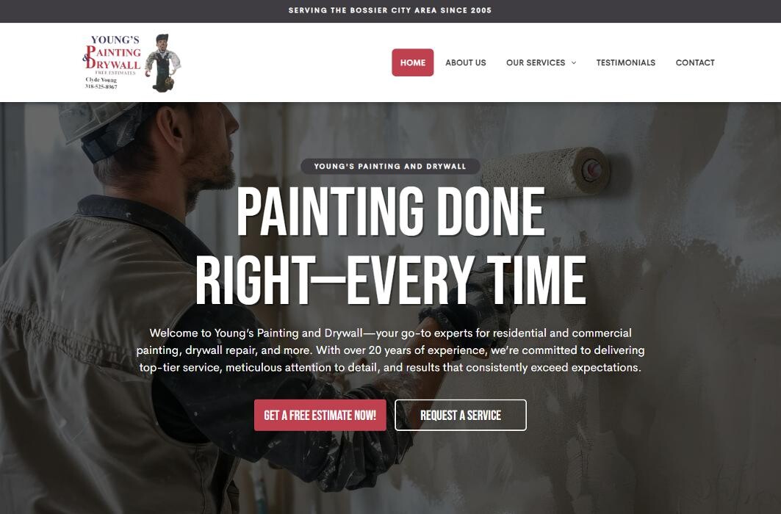Go to the Home page tab
The image size is (781, 514).
pyautogui.click(x=412, y=62)
